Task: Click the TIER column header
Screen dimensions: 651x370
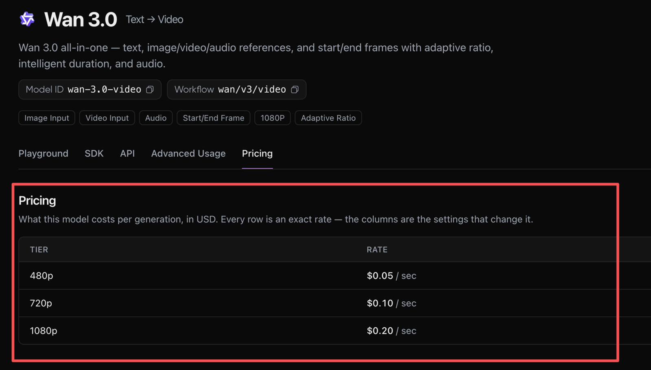Action: [39, 250]
